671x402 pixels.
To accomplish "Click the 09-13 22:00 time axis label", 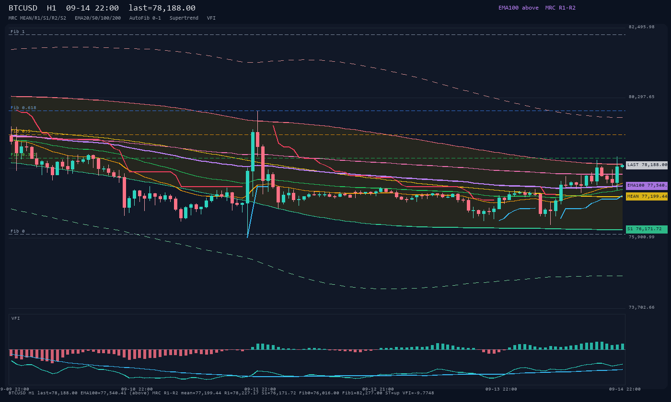I will point(501,389).
